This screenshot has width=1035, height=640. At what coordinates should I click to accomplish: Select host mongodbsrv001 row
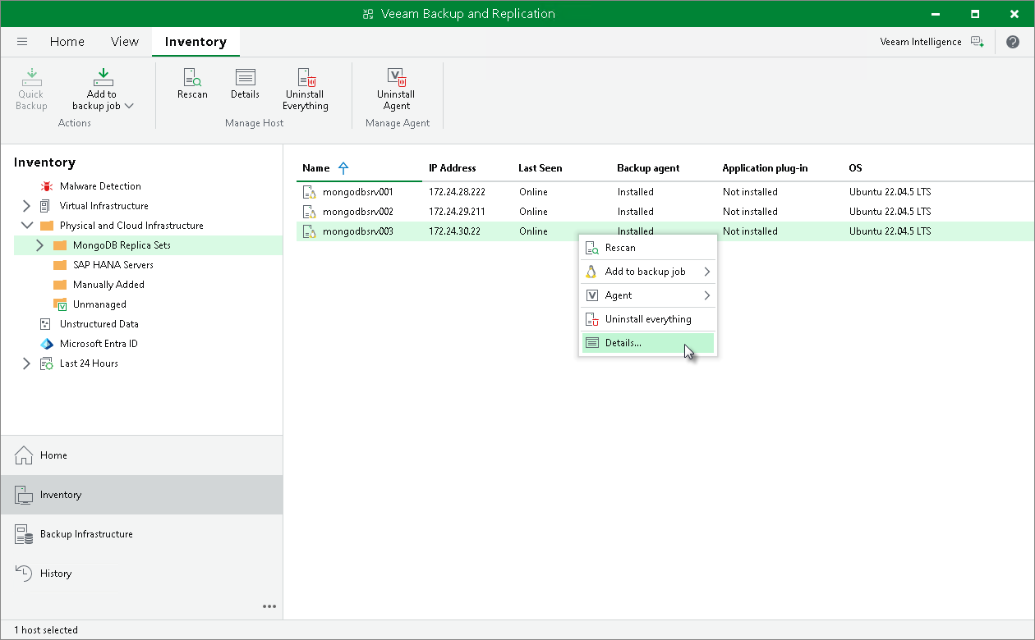point(665,192)
